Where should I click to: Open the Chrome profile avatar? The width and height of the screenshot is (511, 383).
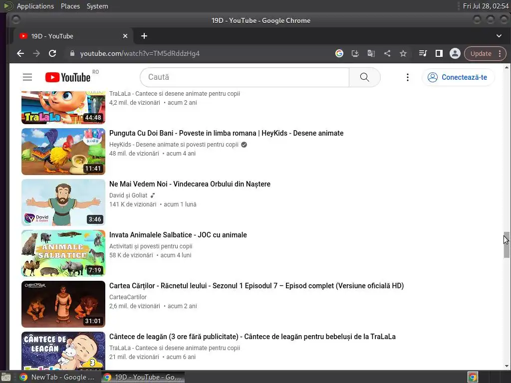(x=455, y=53)
